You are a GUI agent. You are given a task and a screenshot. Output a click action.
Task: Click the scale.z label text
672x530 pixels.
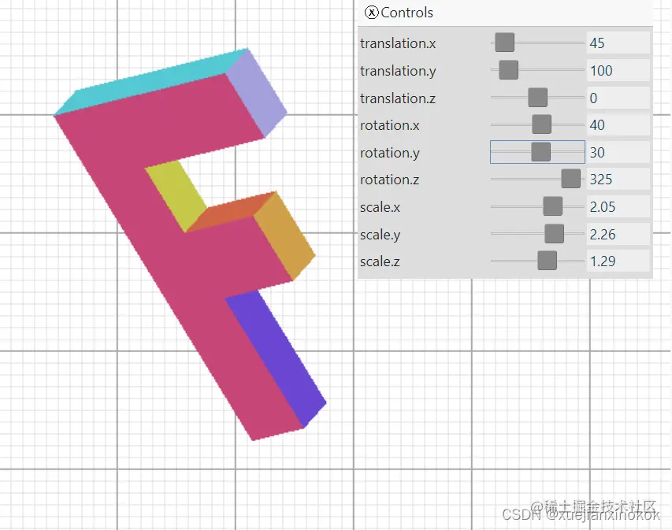(381, 261)
